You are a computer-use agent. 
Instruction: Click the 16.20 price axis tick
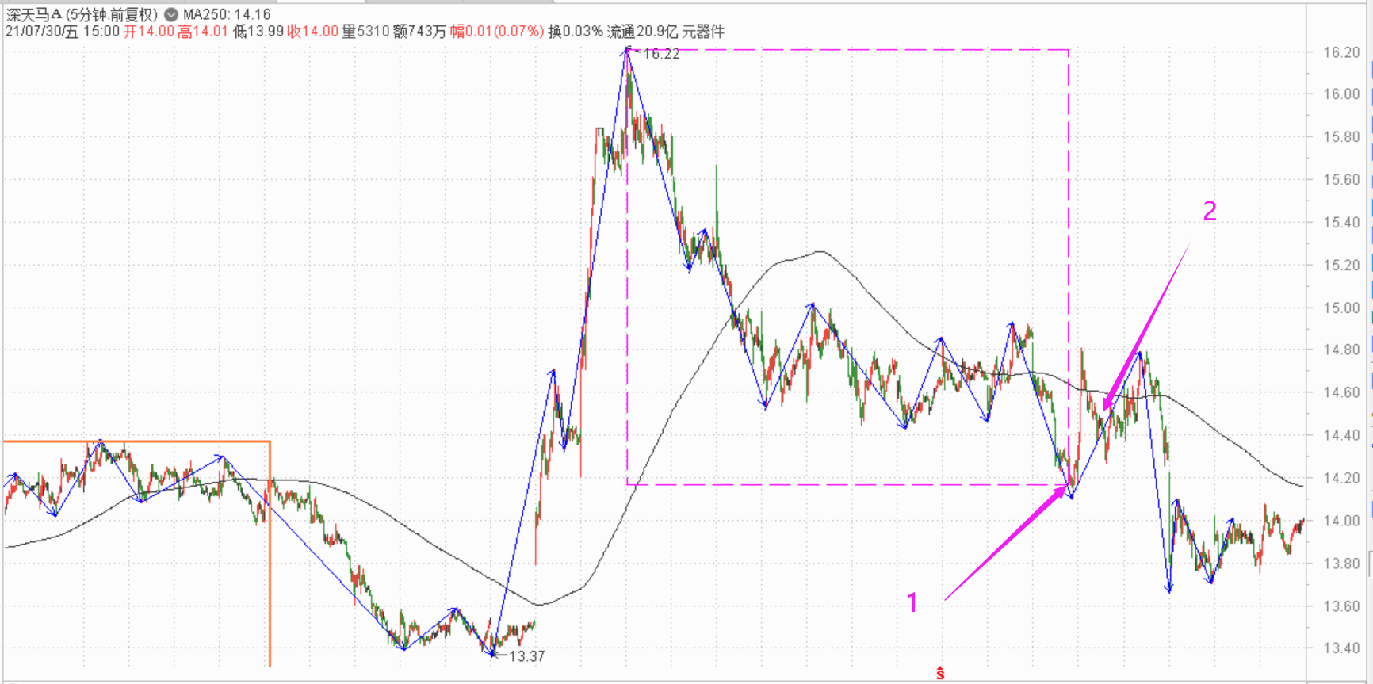click(x=1341, y=52)
